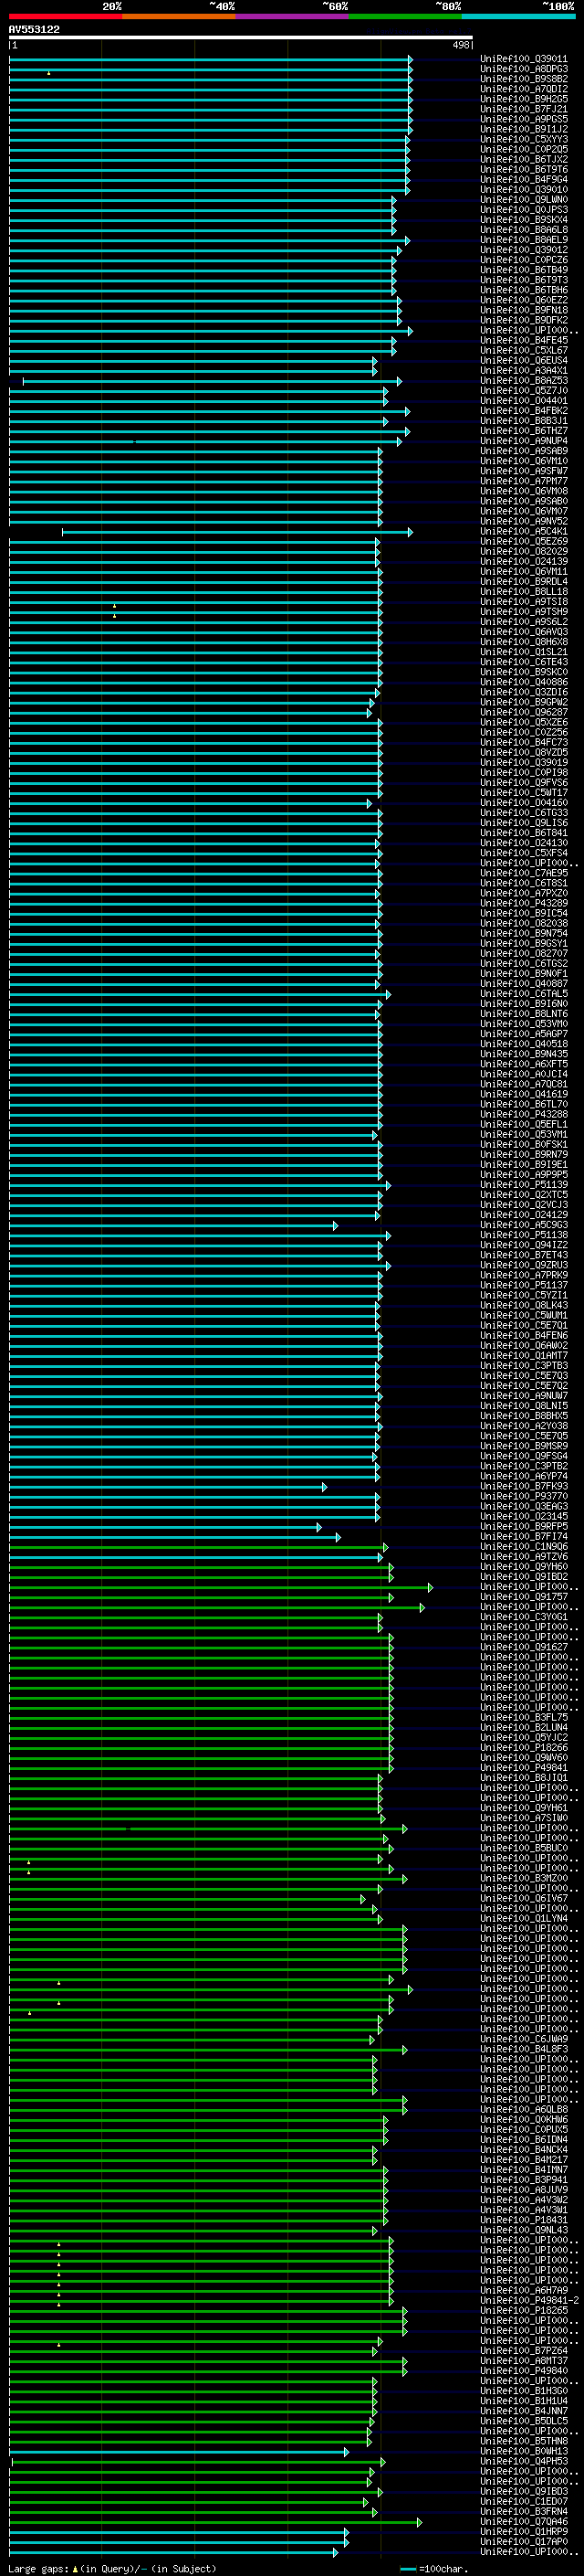Select label UniRef100_A2Y038
The image size is (584, 2576).
524,1426
